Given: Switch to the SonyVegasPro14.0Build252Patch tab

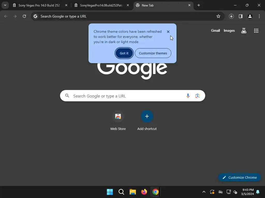Looking at the screenshot, I should point(102,5).
